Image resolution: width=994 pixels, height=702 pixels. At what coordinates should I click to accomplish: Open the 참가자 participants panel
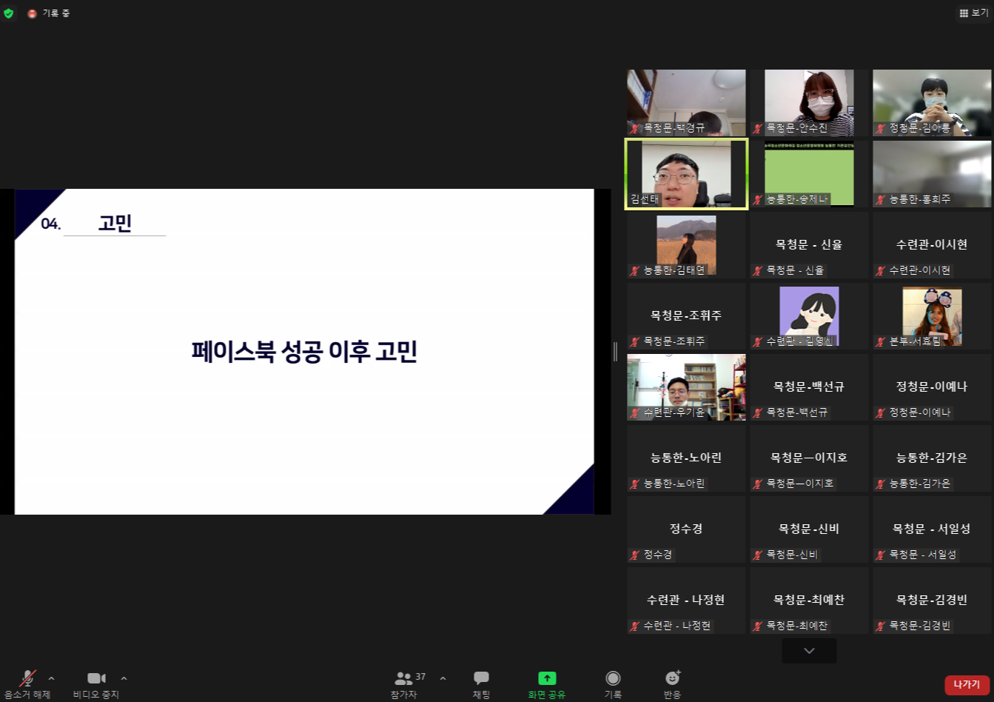404,684
